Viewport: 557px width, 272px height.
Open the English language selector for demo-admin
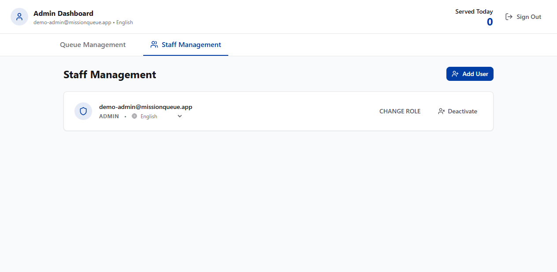(x=149, y=116)
